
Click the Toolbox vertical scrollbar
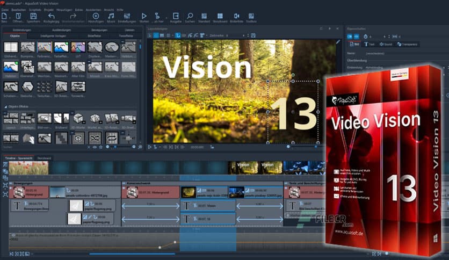click(140, 46)
